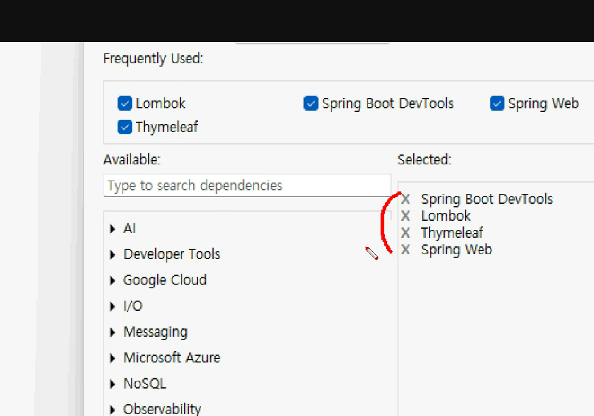Viewport: 594px width, 416px height.
Task: Select the Google Cloud label
Action: click(x=164, y=280)
